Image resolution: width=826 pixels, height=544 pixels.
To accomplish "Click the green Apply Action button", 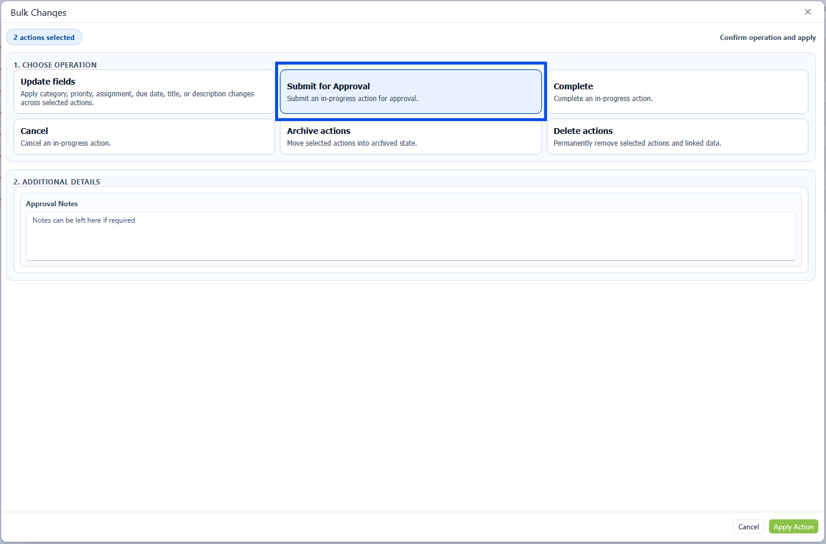I will point(793,527).
